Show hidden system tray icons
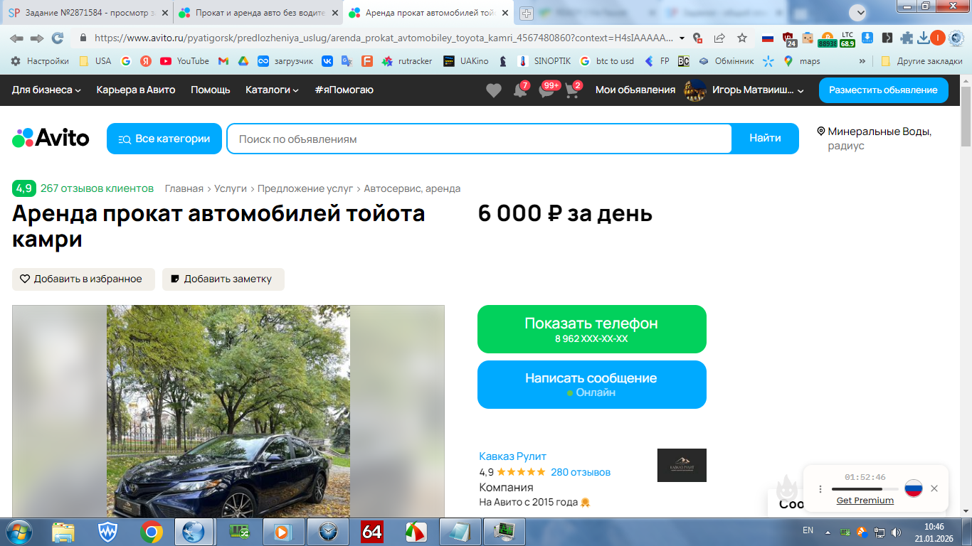972x546 pixels. pos(828,532)
